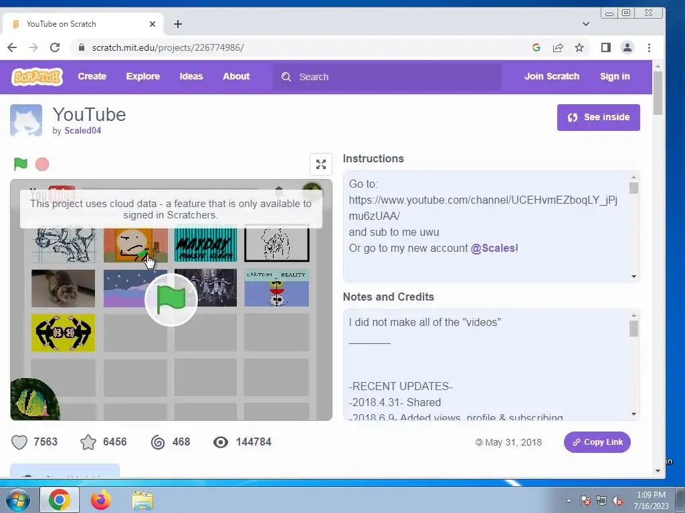This screenshot has width=685, height=513.
Task: Click Sign in
Action: (615, 76)
